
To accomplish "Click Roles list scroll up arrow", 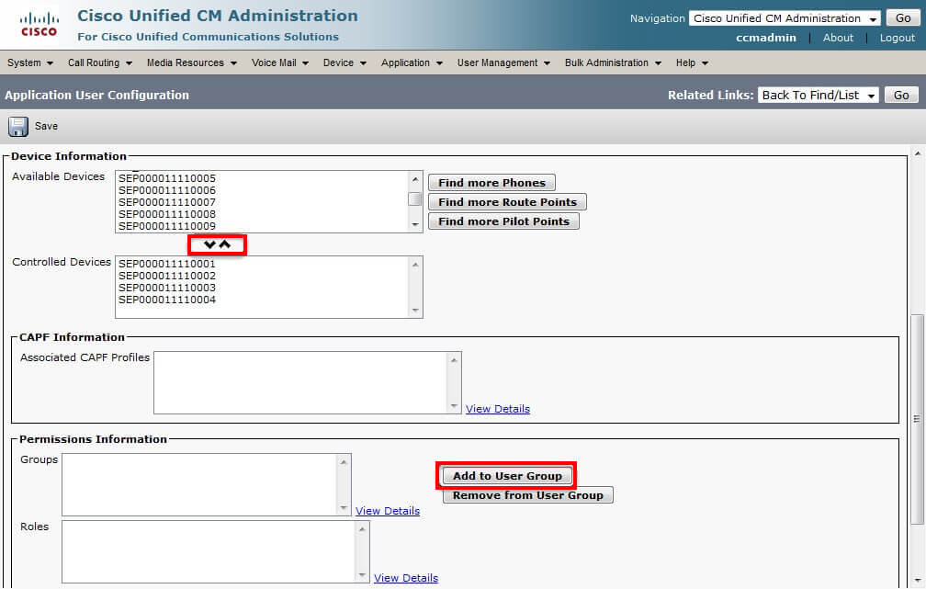I will pyautogui.click(x=362, y=528).
